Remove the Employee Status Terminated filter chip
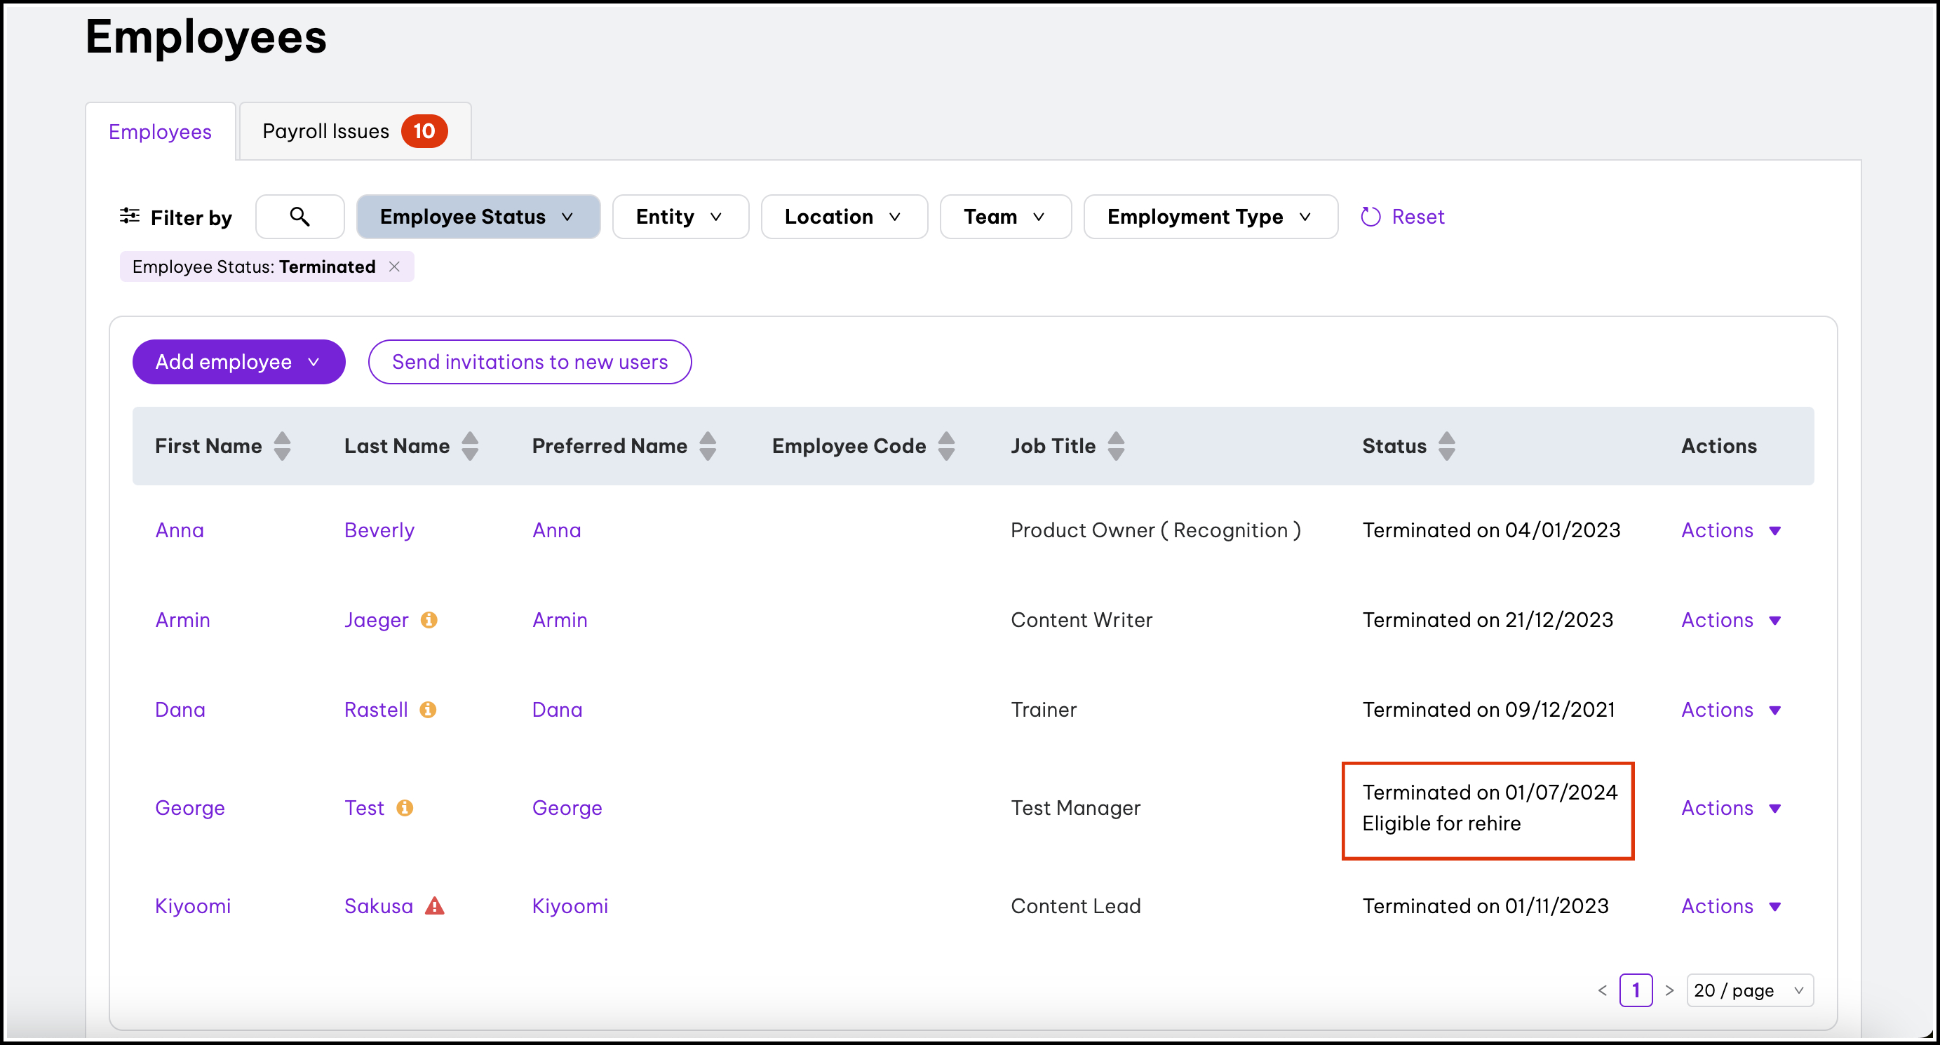 tap(394, 267)
